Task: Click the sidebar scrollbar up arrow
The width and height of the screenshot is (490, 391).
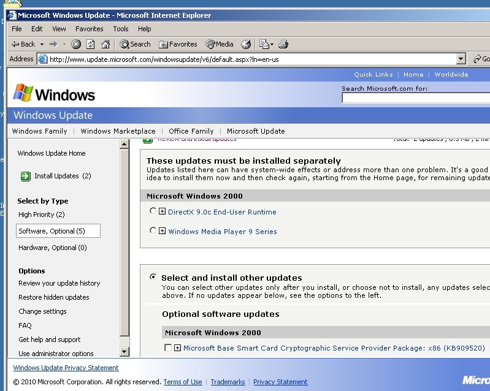Action: pos(124,144)
